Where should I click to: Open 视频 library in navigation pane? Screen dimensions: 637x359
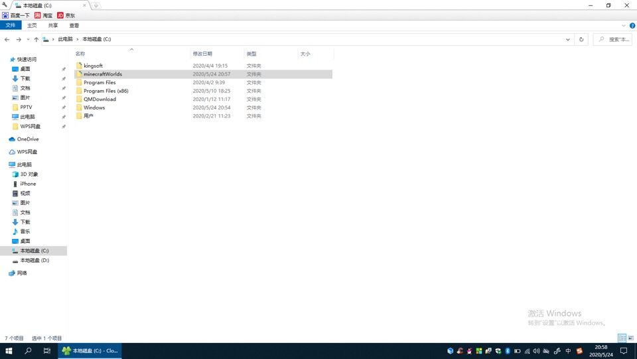[x=25, y=193]
